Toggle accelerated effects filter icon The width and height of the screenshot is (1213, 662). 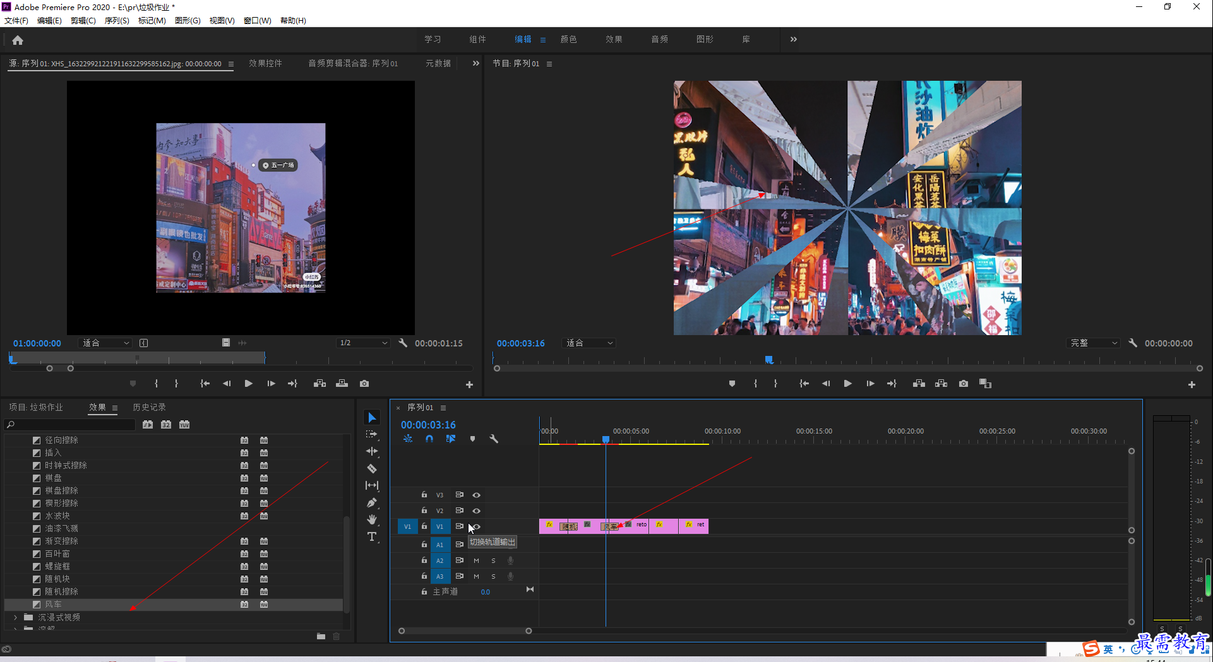pos(148,425)
